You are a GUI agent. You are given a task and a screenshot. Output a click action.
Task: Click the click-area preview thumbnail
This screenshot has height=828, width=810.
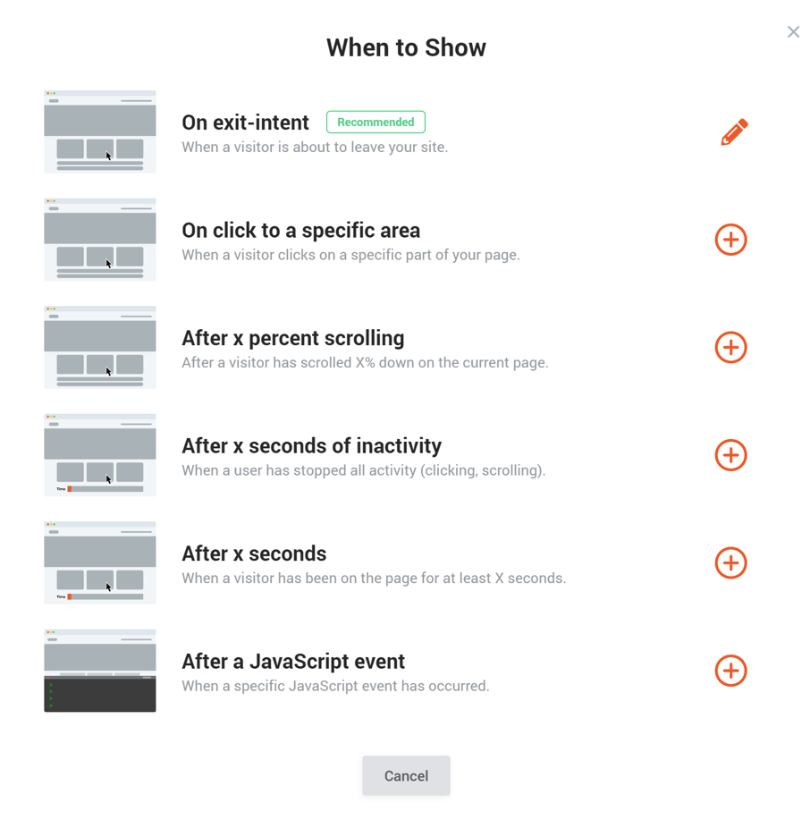(99, 239)
